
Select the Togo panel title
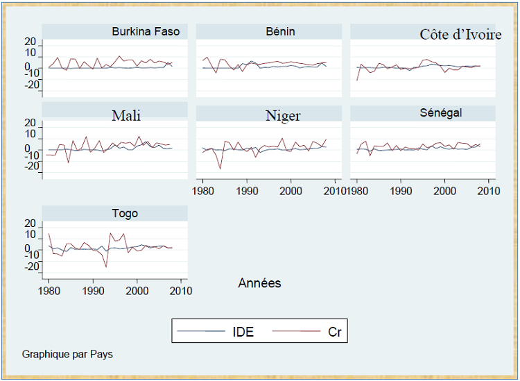click(x=125, y=214)
